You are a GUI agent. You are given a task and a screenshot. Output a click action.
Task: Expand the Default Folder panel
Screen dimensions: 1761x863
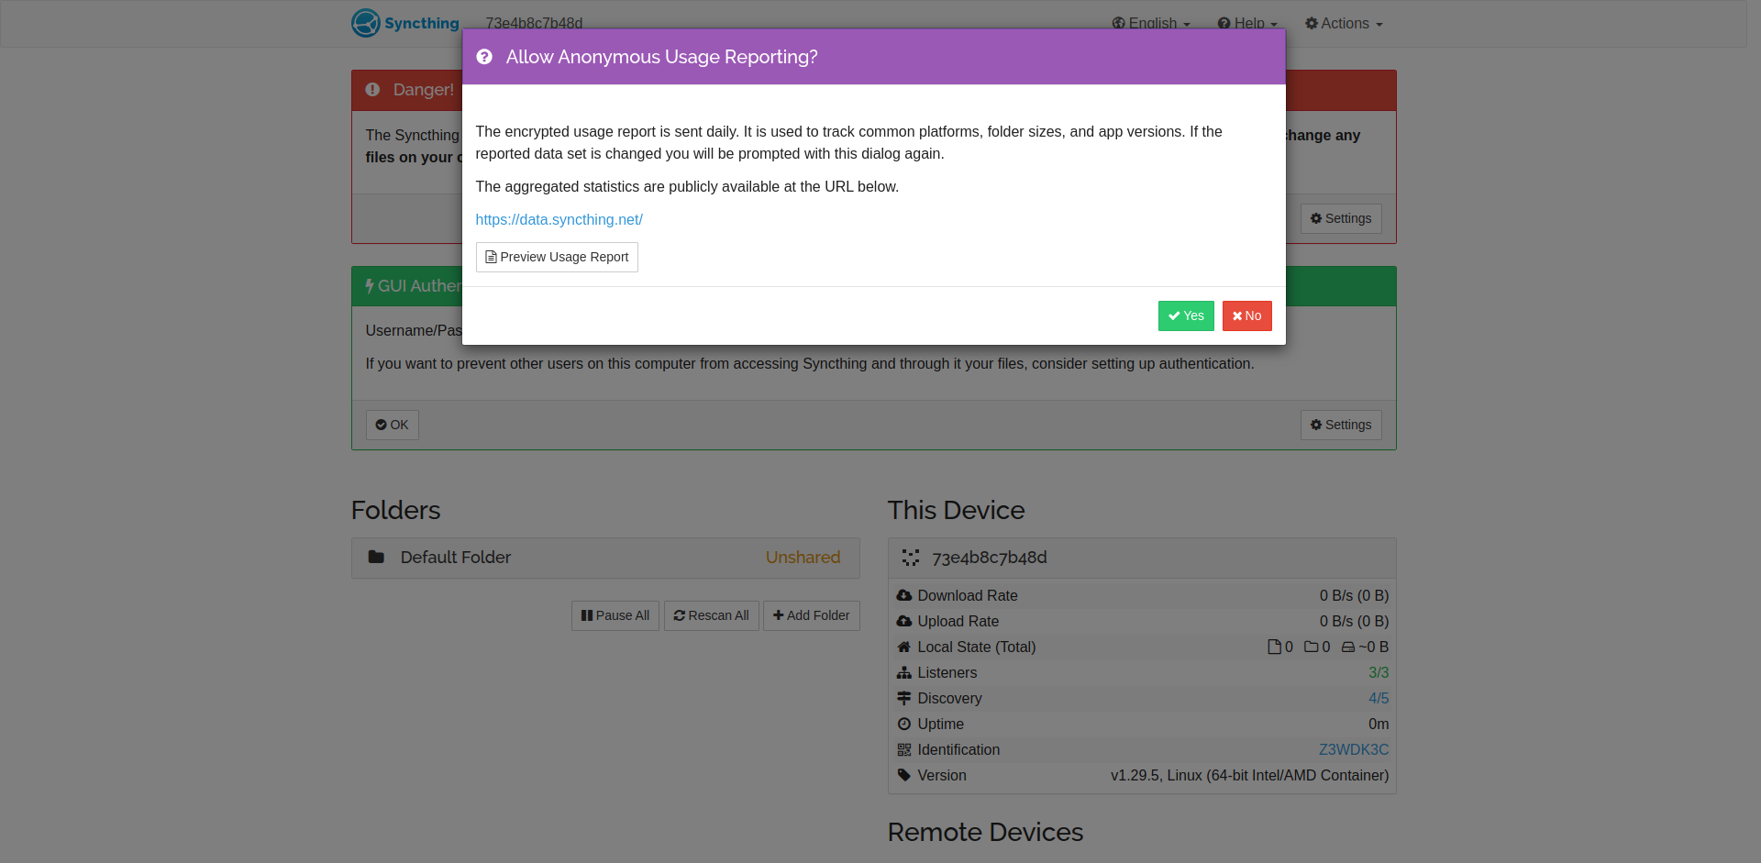pos(605,558)
